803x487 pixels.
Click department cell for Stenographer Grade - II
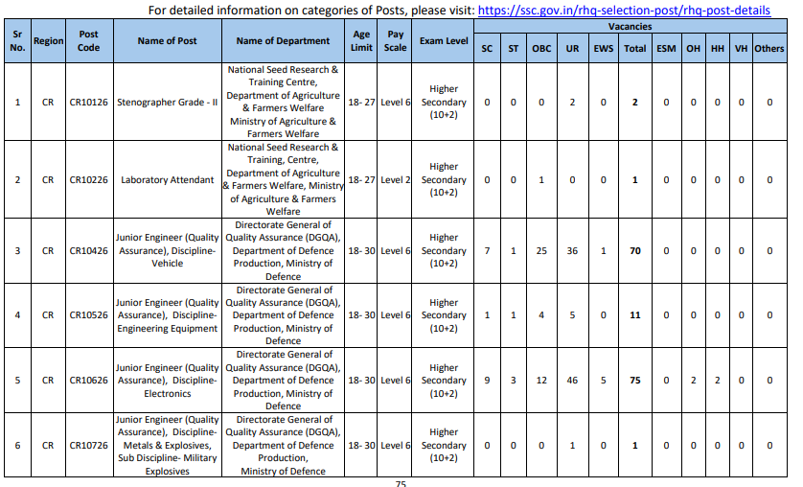pyautogui.click(x=283, y=102)
